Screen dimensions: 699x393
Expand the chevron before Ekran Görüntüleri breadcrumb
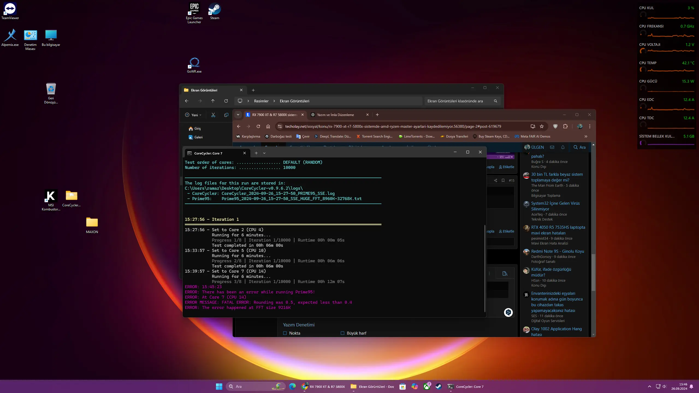coord(274,101)
